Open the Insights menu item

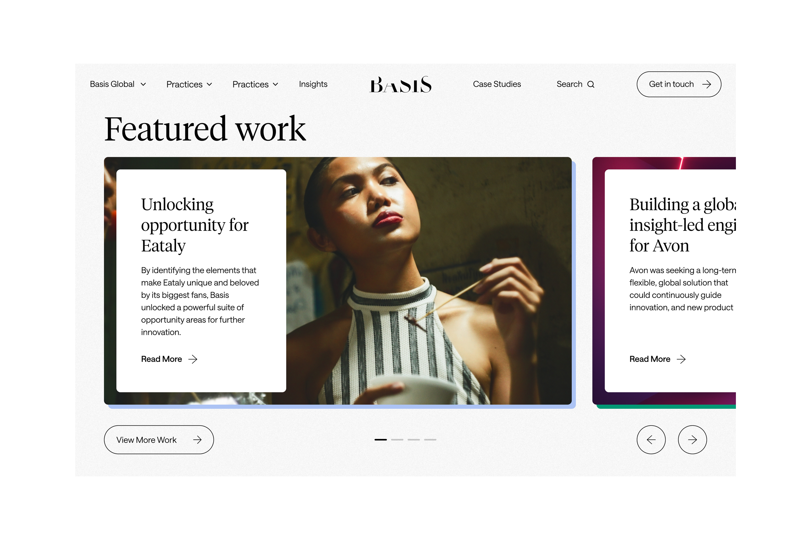tap(313, 84)
